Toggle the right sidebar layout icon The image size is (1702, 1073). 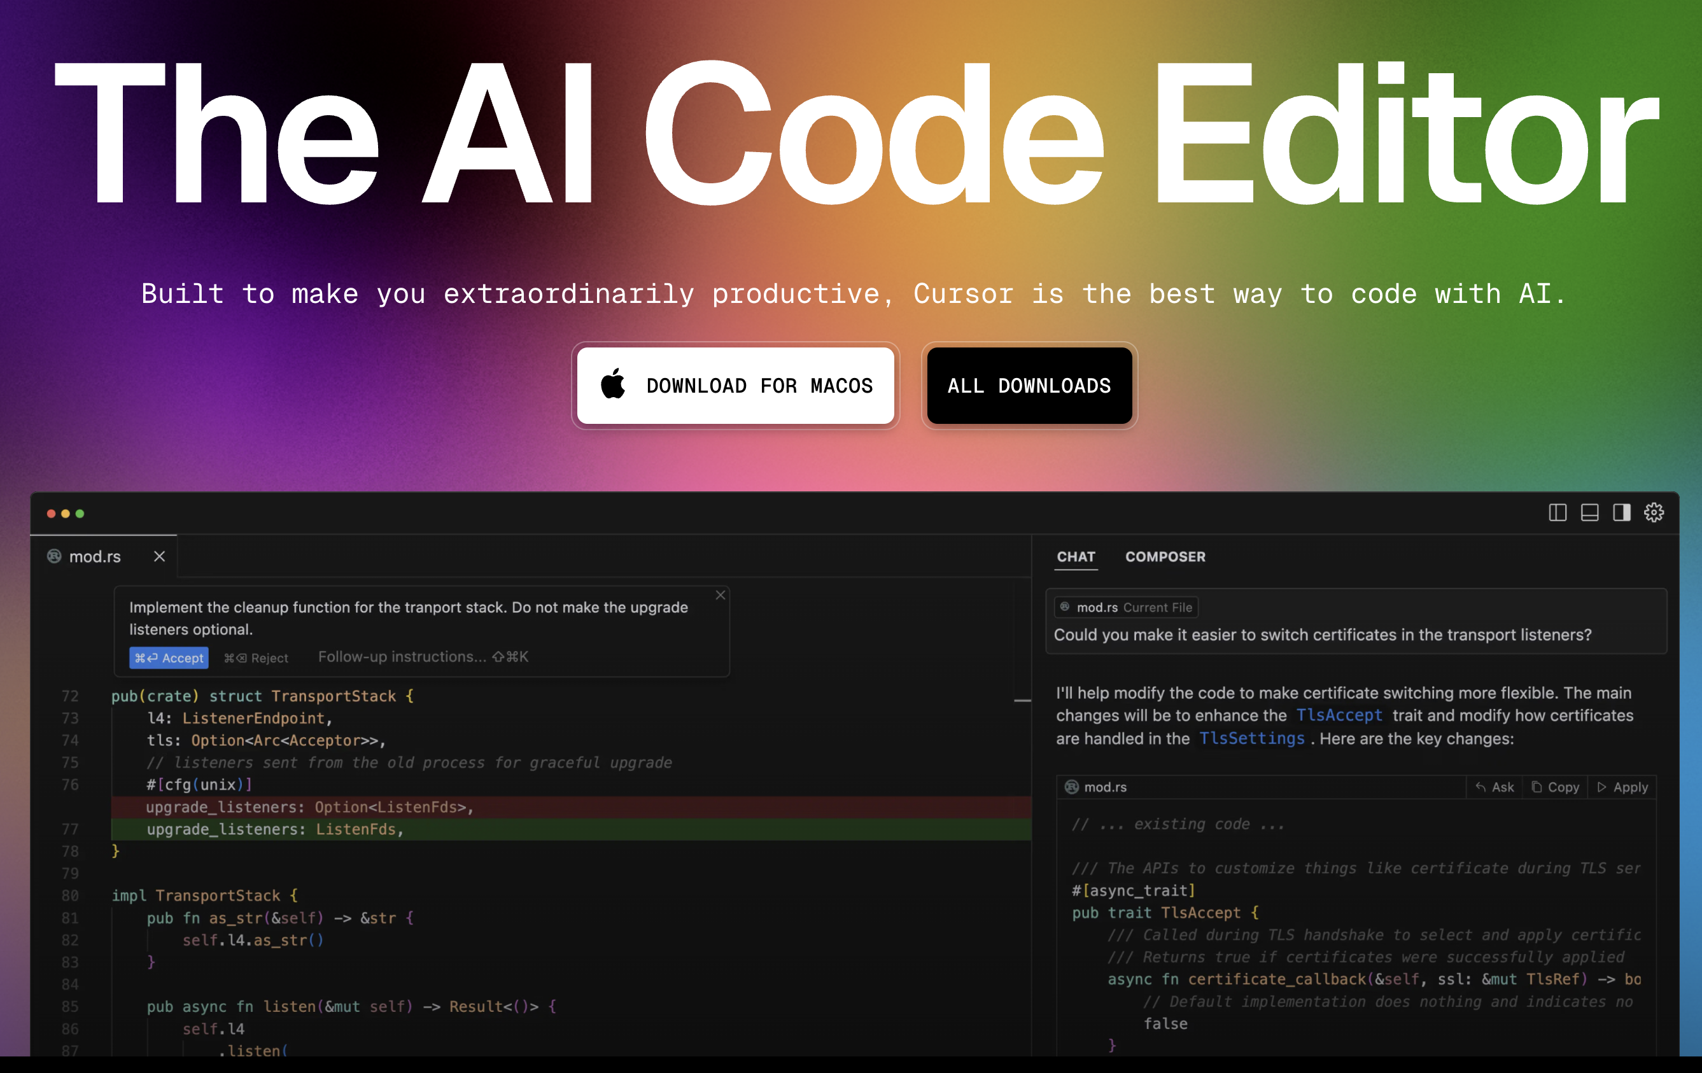click(1621, 512)
